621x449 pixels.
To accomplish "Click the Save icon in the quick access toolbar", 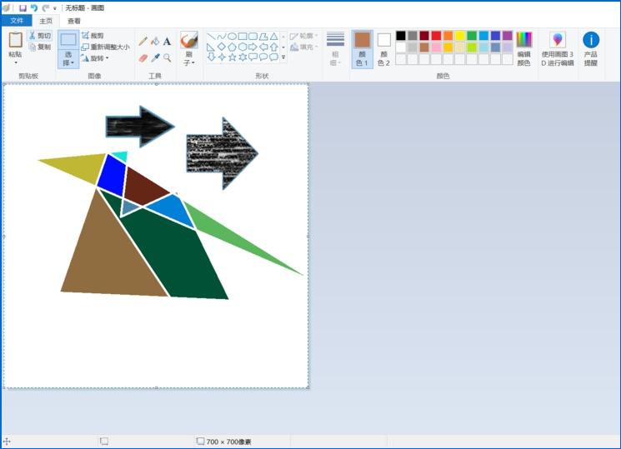I will (23, 8).
